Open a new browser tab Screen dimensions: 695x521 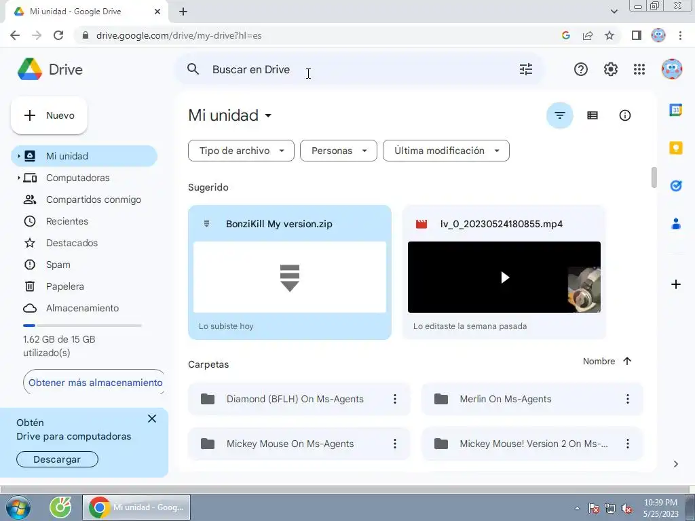183,12
